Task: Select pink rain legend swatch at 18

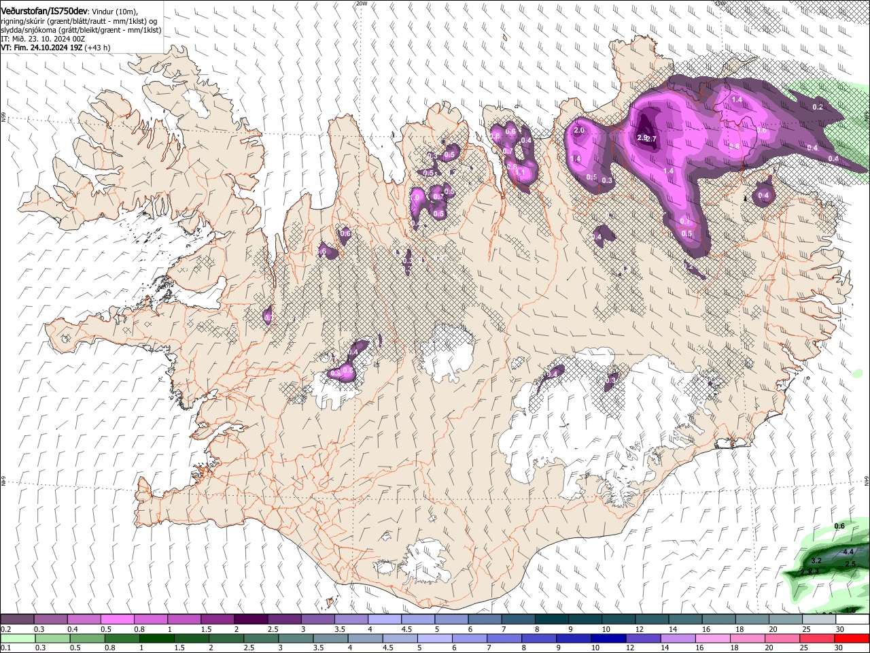Action: [748, 639]
